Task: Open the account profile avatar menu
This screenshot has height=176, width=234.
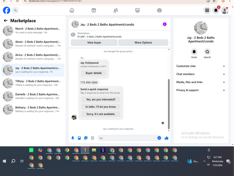Action: coord(225,10)
